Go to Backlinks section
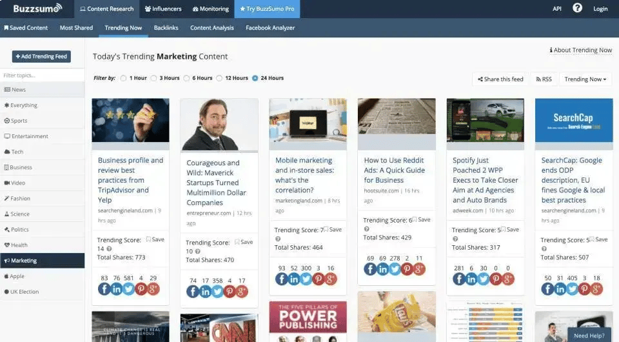The height and width of the screenshot is (342, 619). coord(166,28)
